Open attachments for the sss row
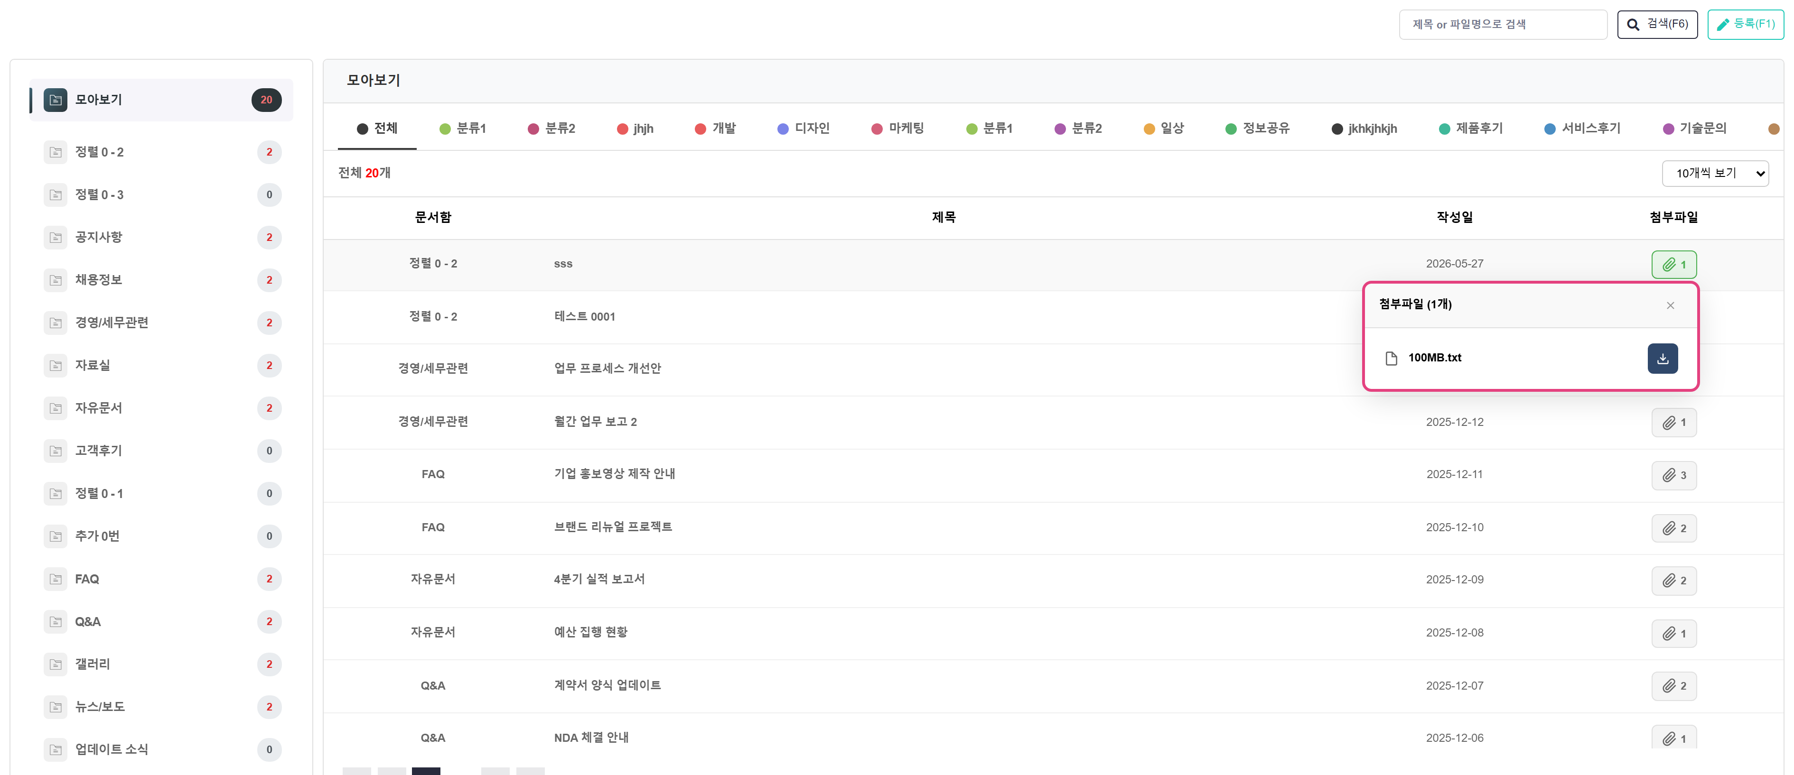This screenshot has width=1794, height=775. tap(1673, 264)
